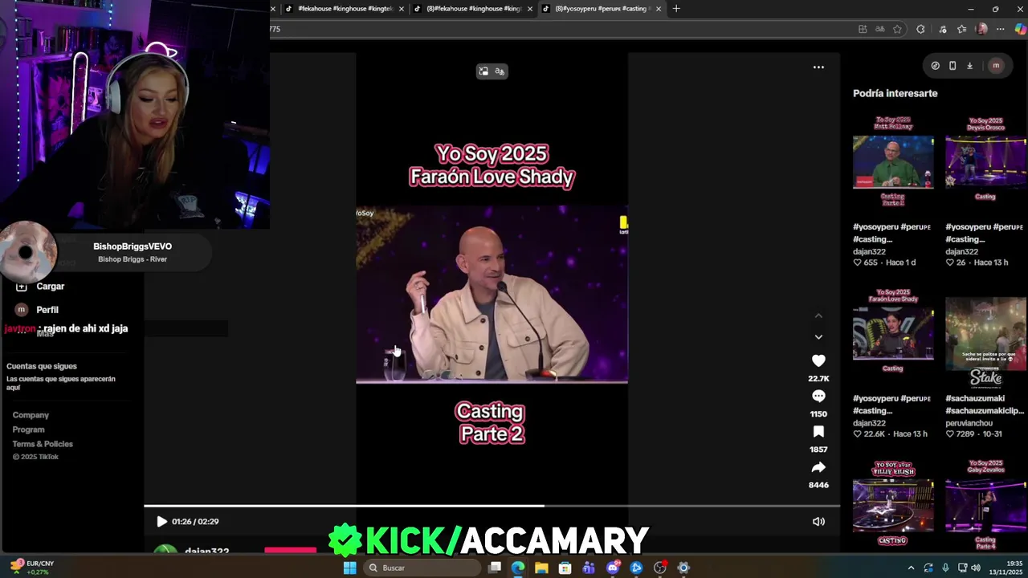This screenshot has width=1028, height=578.
Task: Open File Explorer from taskbar
Action: click(541, 568)
